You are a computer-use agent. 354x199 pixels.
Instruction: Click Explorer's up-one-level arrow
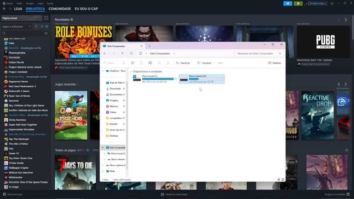[122, 54]
